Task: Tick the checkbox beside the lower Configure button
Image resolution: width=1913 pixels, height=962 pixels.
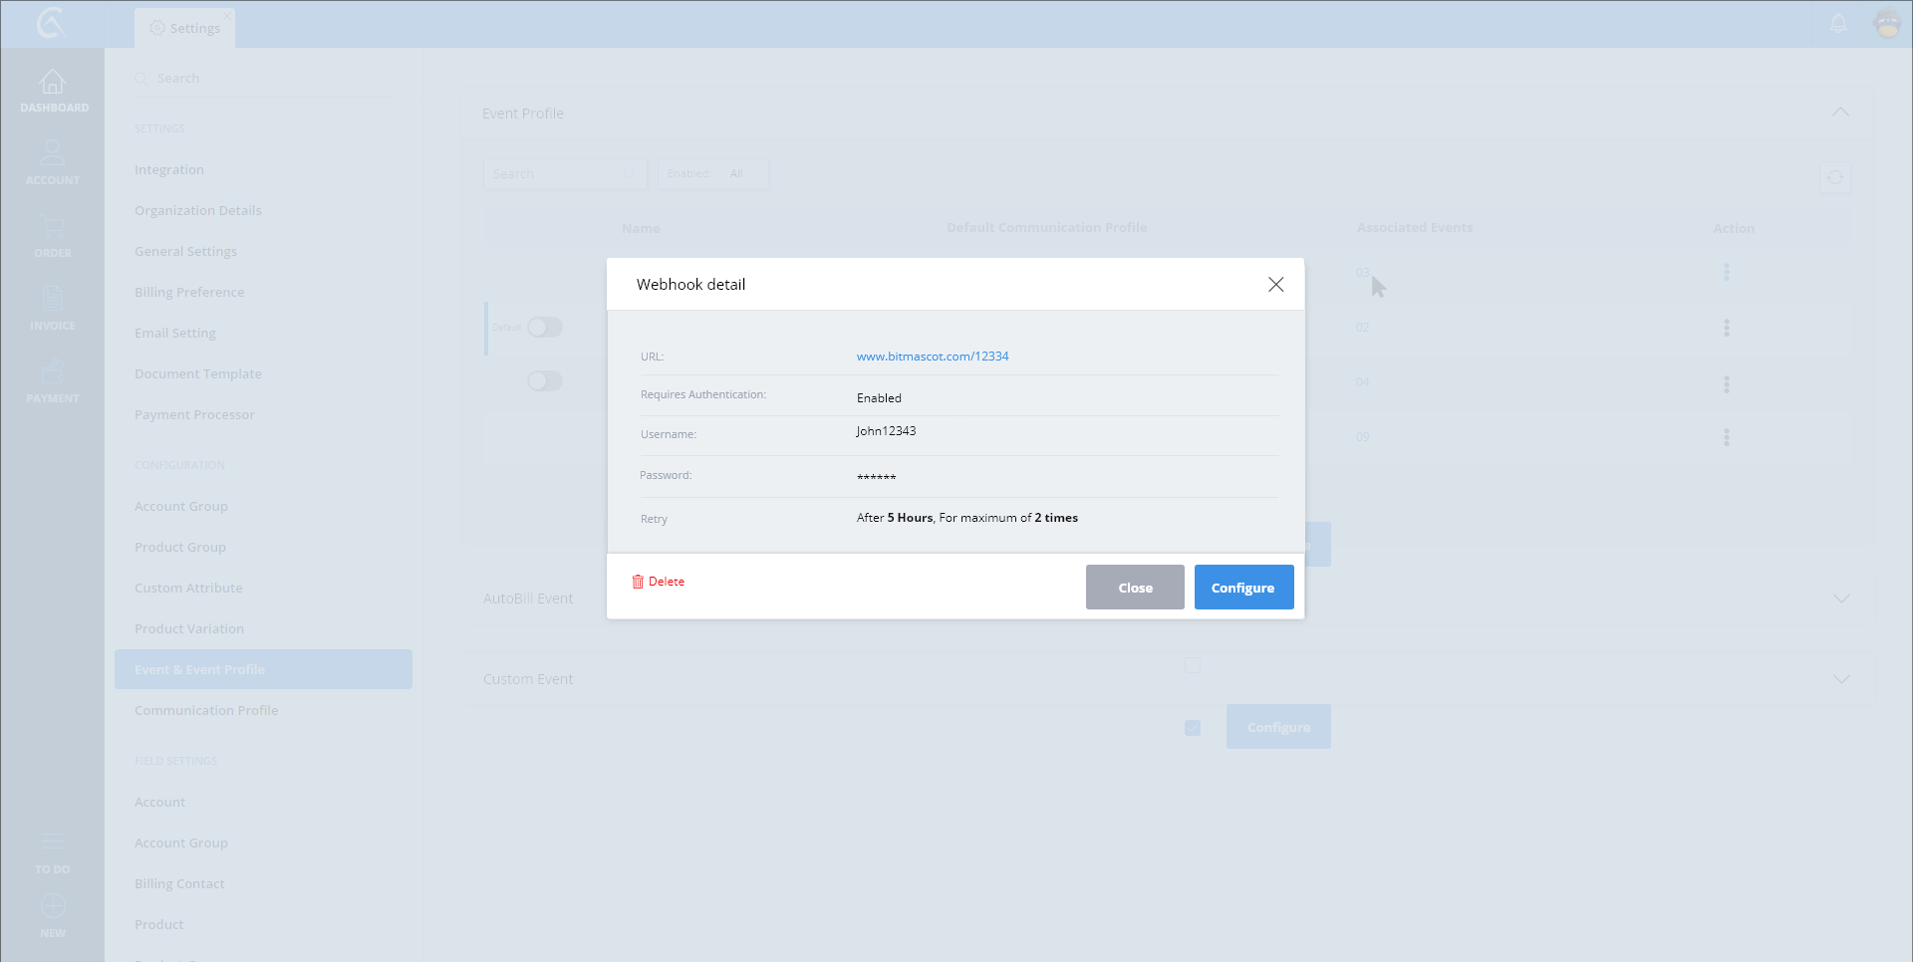Action: click(x=1193, y=728)
